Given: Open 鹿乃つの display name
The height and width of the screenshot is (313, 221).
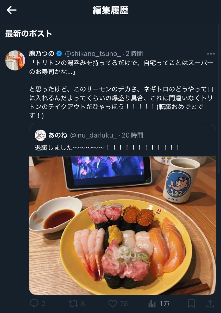Looking at the screenshot, I should [x=42, y=54].
